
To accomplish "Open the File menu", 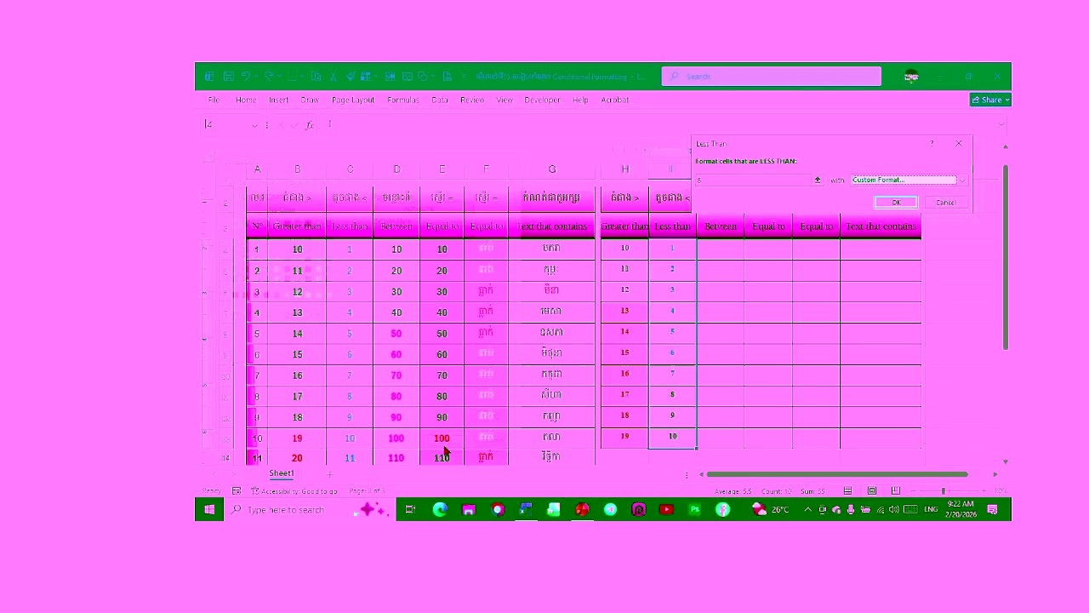I will coord(214,100).
